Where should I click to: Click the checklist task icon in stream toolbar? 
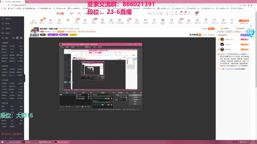[94, 20]
